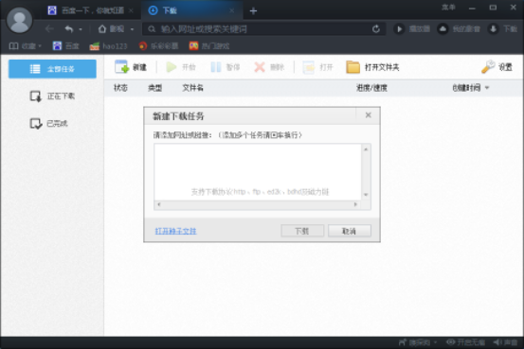Click the horizontal scroll left arrow
524x349 pixels.
click(159, 204)
